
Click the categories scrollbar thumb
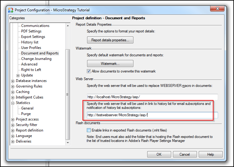68,95
